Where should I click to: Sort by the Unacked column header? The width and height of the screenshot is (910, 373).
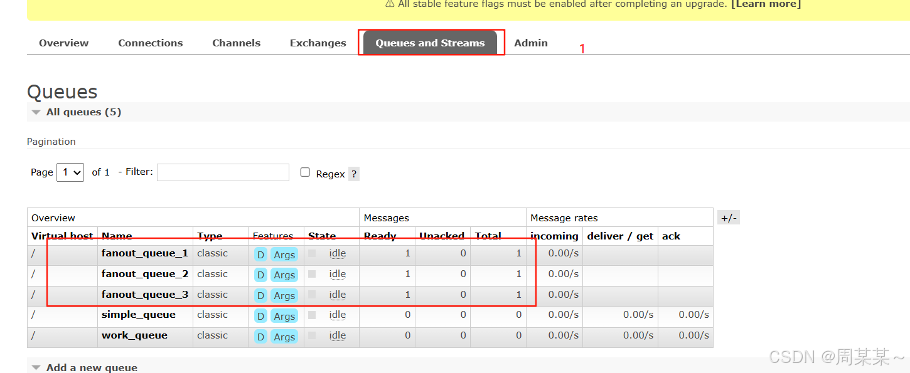[442, 236]
